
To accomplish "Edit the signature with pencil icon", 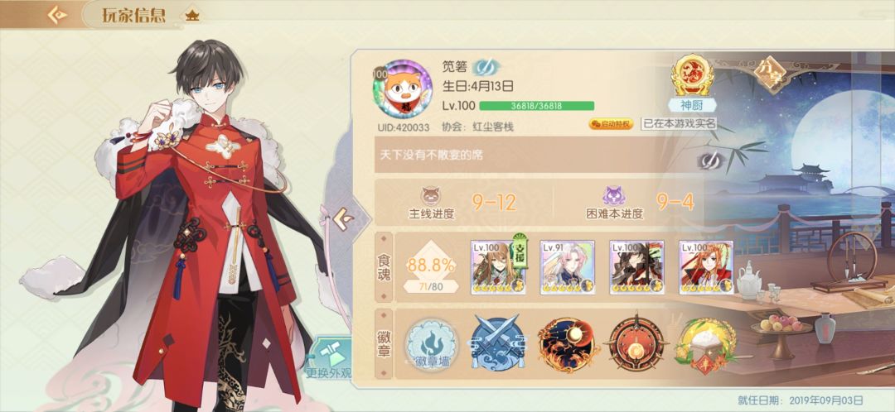I will tap(710, 161).
